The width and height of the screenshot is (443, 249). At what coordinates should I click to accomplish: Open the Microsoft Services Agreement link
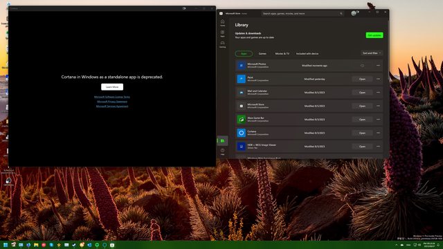[112, 107]
